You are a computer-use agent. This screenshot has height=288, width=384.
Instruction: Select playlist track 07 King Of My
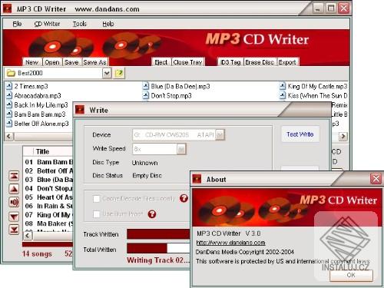(49, 215)
